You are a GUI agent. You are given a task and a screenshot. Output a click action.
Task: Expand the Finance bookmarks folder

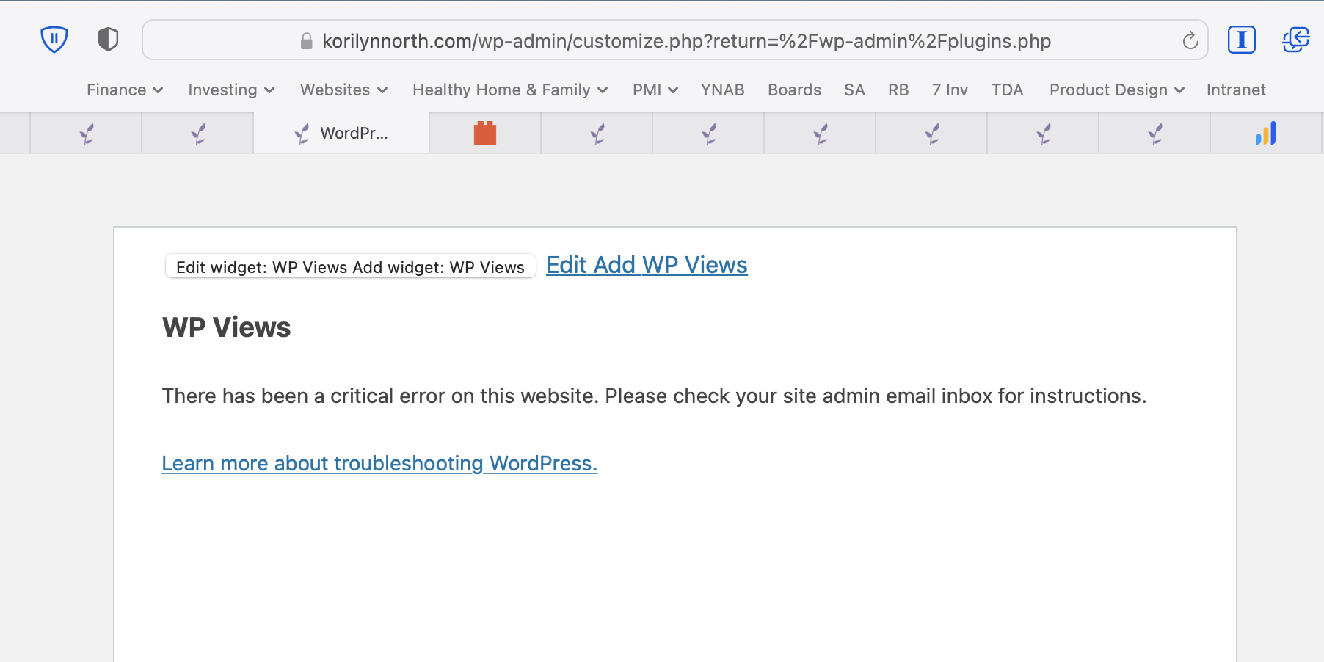[124, 90]
